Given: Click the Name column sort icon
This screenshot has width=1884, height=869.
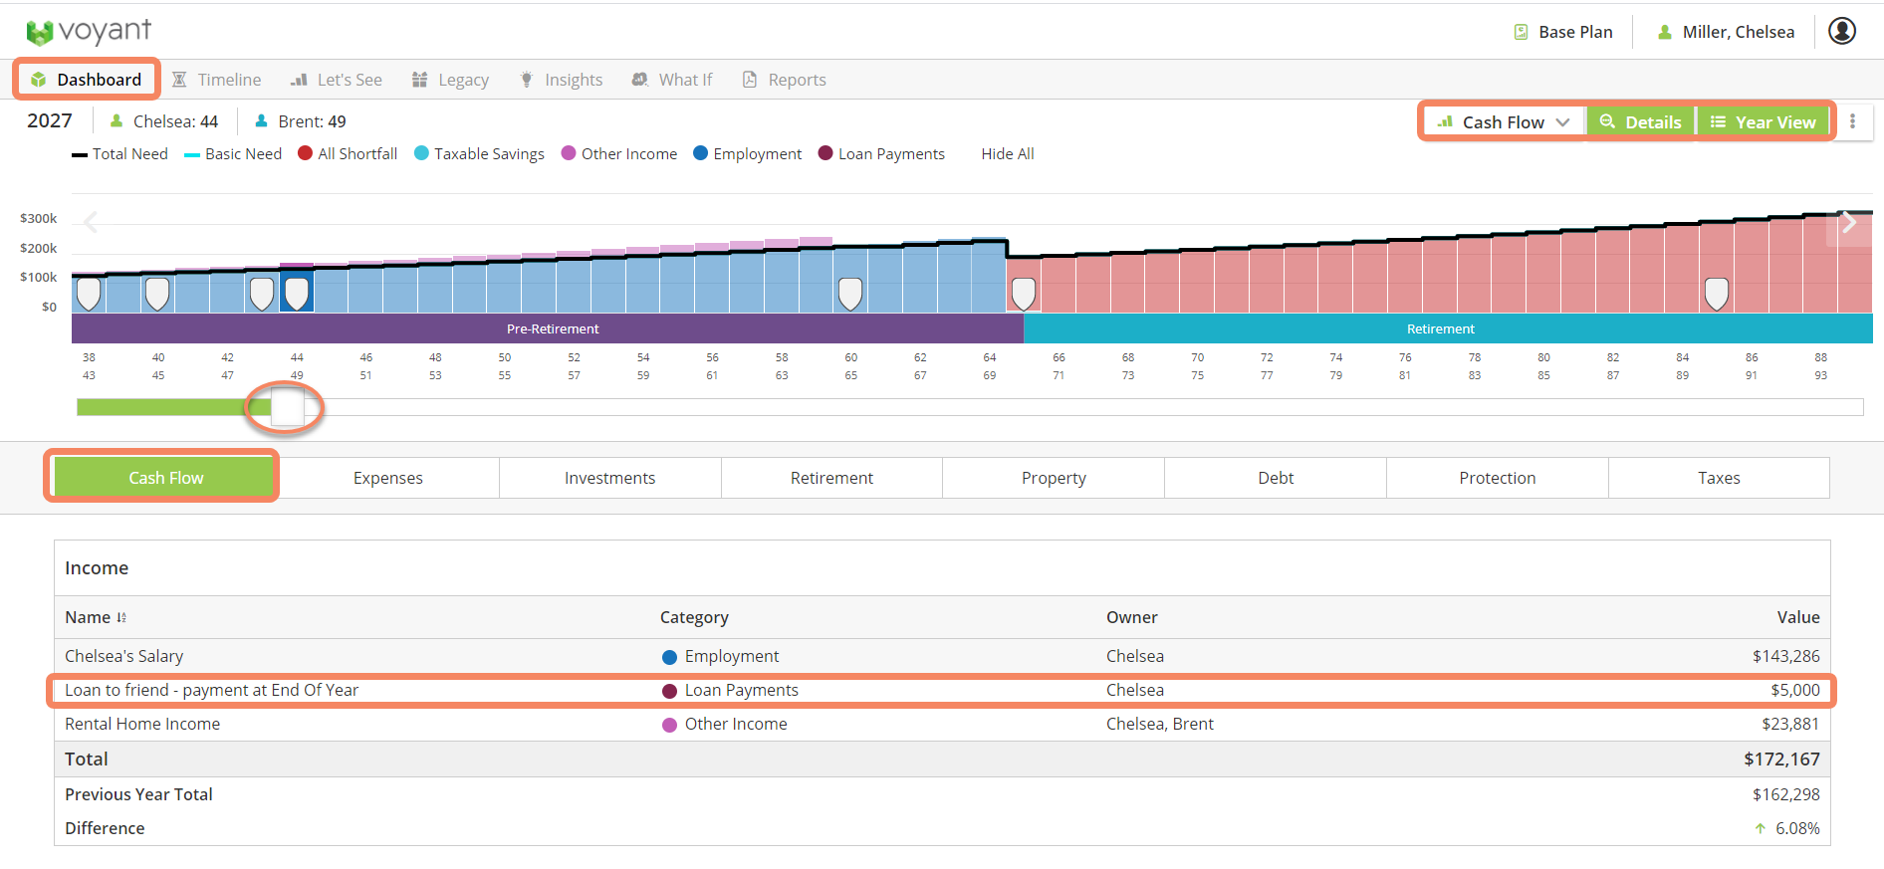Looking at the screenshot, I should coord(121,618).
